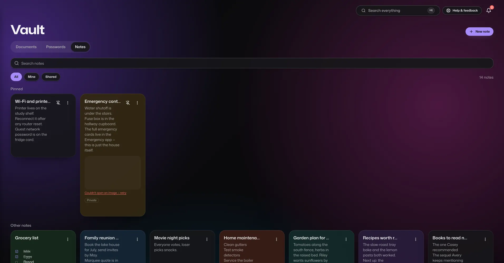The width and height of the screenshot is (504, 263).
Task: Open Help & feedback
Action: click(x=462, y=11)
